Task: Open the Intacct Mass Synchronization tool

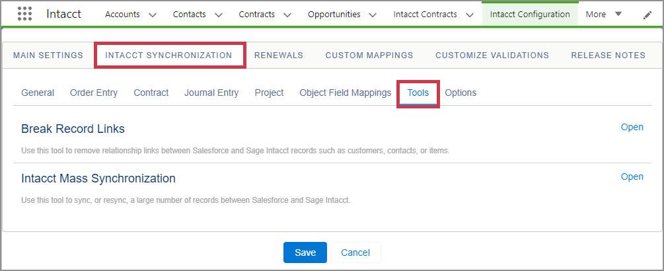Action: pyautogui.click(x=632, y=176)
